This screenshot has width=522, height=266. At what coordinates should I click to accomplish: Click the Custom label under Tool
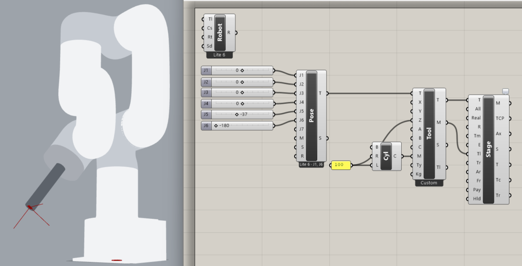coord(429,183)
